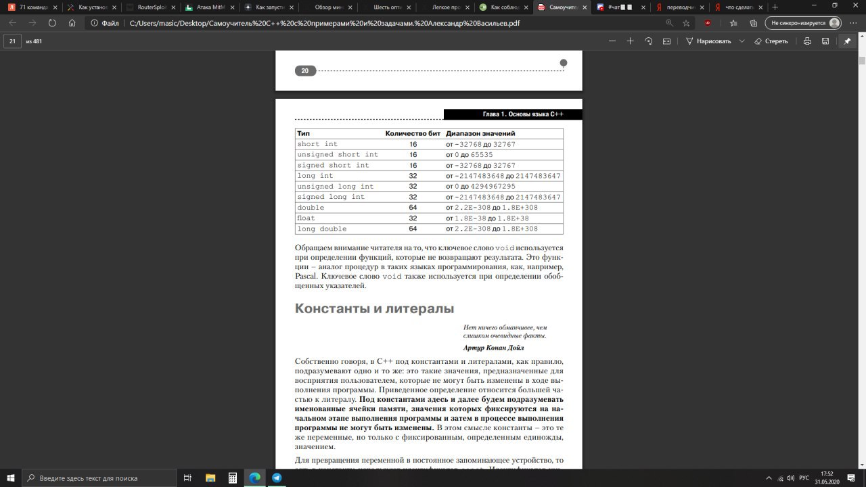Click the URL in the address bar
This screenshot has width=866, height=487.
325,22
